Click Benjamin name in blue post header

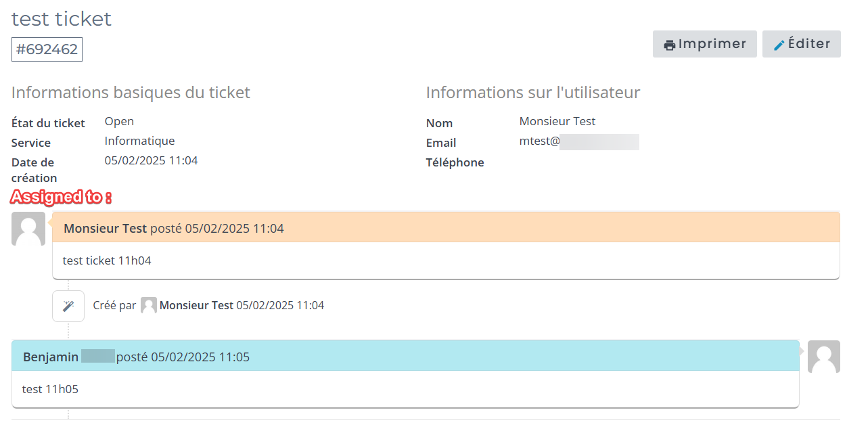point(51,357)
